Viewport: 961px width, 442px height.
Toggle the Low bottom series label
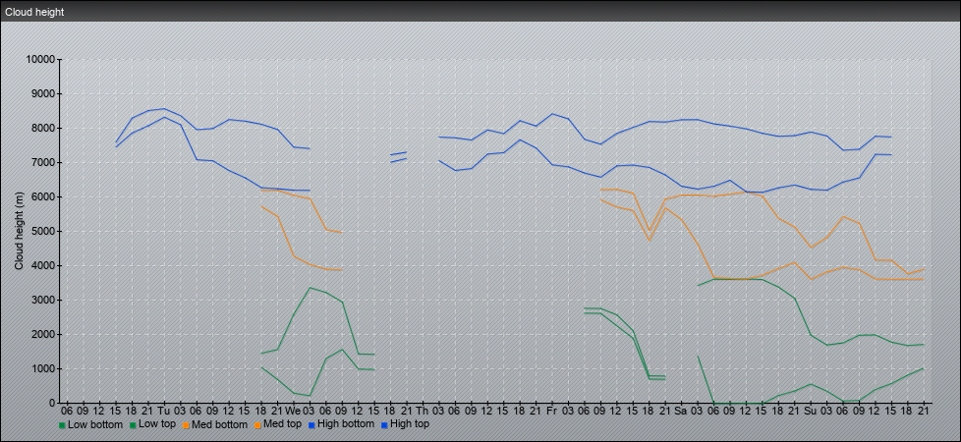tap(95, 425)
